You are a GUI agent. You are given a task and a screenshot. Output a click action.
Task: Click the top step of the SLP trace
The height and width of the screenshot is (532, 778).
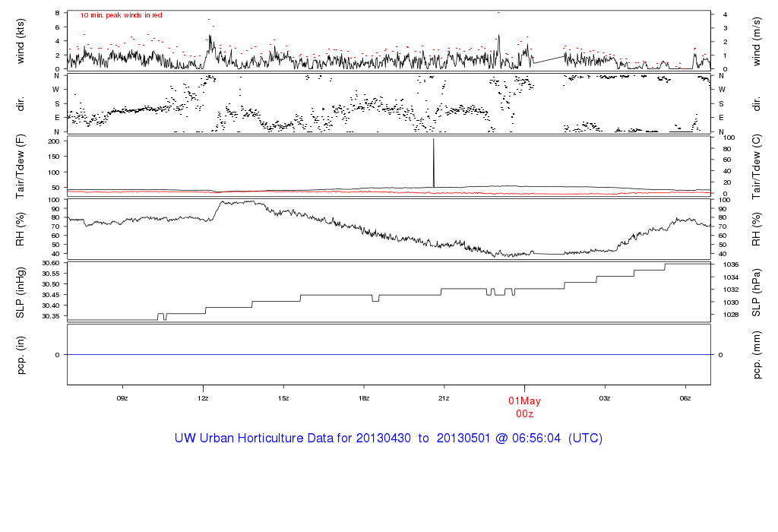pyautogui.click(x=688, y=264)
